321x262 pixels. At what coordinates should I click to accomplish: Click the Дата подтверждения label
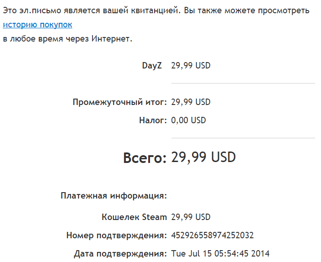pos(120,254)
